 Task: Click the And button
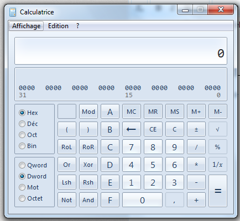coord(88,200)
